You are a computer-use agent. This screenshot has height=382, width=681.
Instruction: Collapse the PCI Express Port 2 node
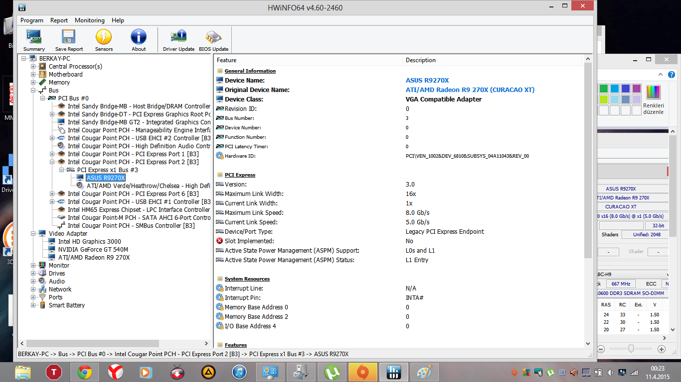click(52, 162)
